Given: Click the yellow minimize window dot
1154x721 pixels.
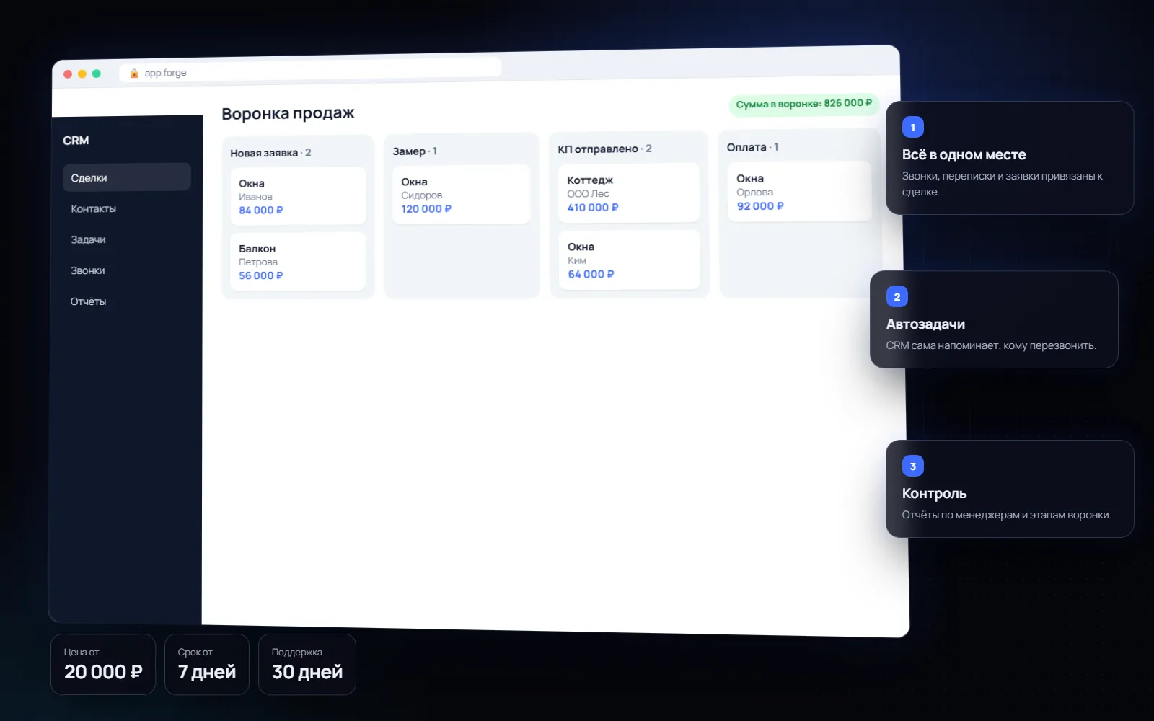Looking at the screenshot, I should pyautogui.click(x=82, y=74).
